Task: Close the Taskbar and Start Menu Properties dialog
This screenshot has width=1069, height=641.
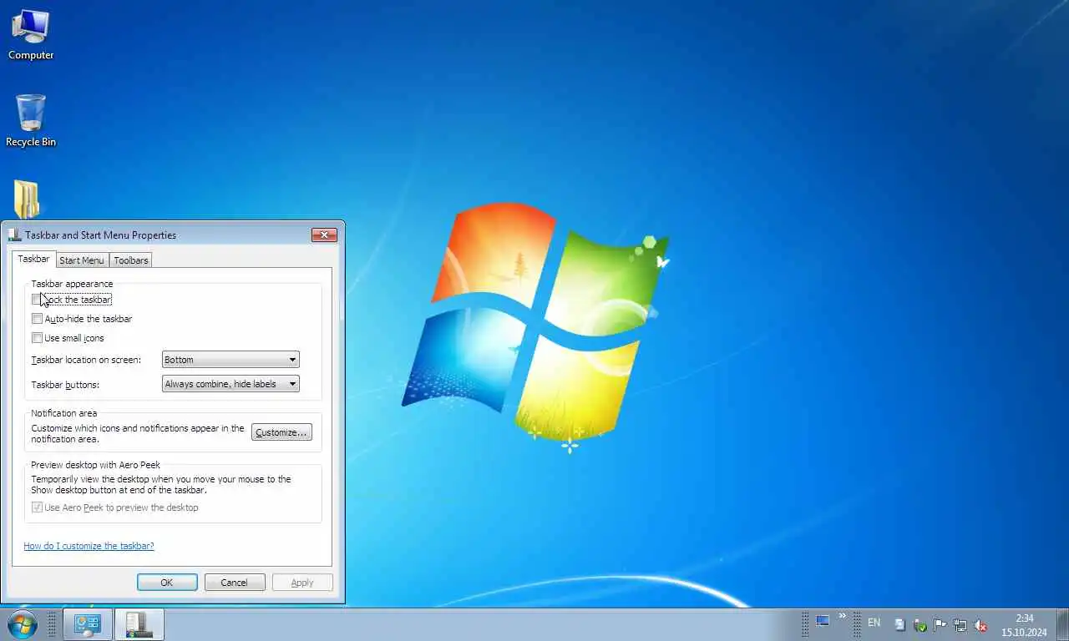Action: point(324,235)
